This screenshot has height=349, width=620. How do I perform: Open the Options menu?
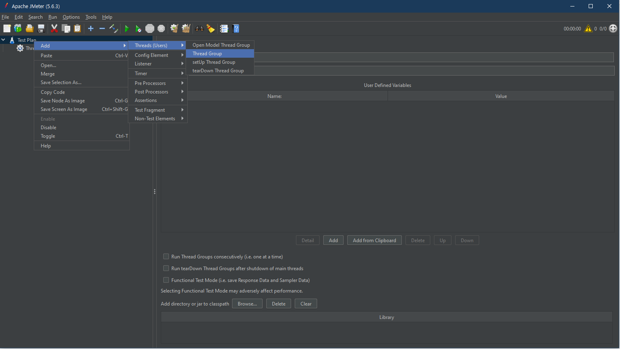pyautogui.click(x=71, y=17)
